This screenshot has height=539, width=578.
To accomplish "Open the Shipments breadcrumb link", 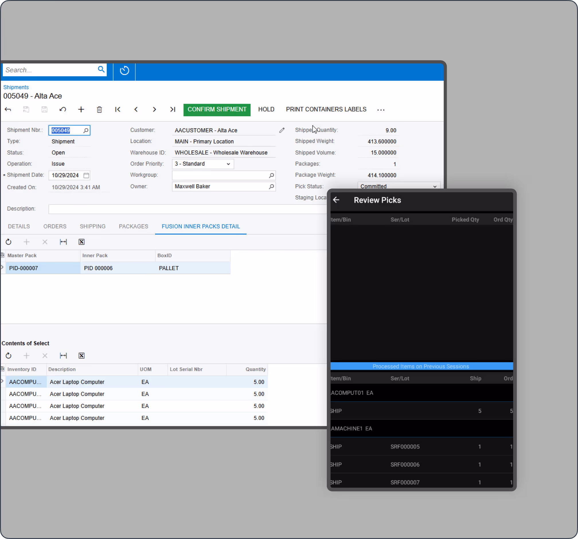I will [16, 87].
